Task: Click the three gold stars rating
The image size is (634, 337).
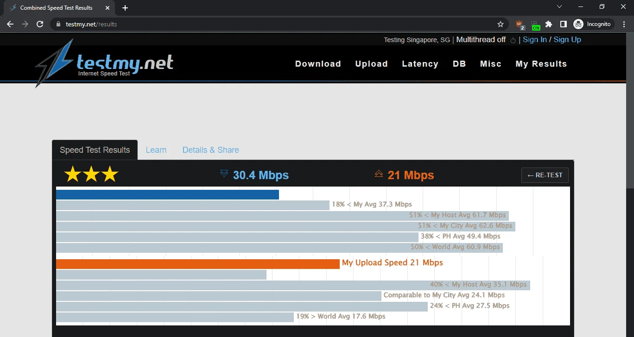Action: pos(91,175)
